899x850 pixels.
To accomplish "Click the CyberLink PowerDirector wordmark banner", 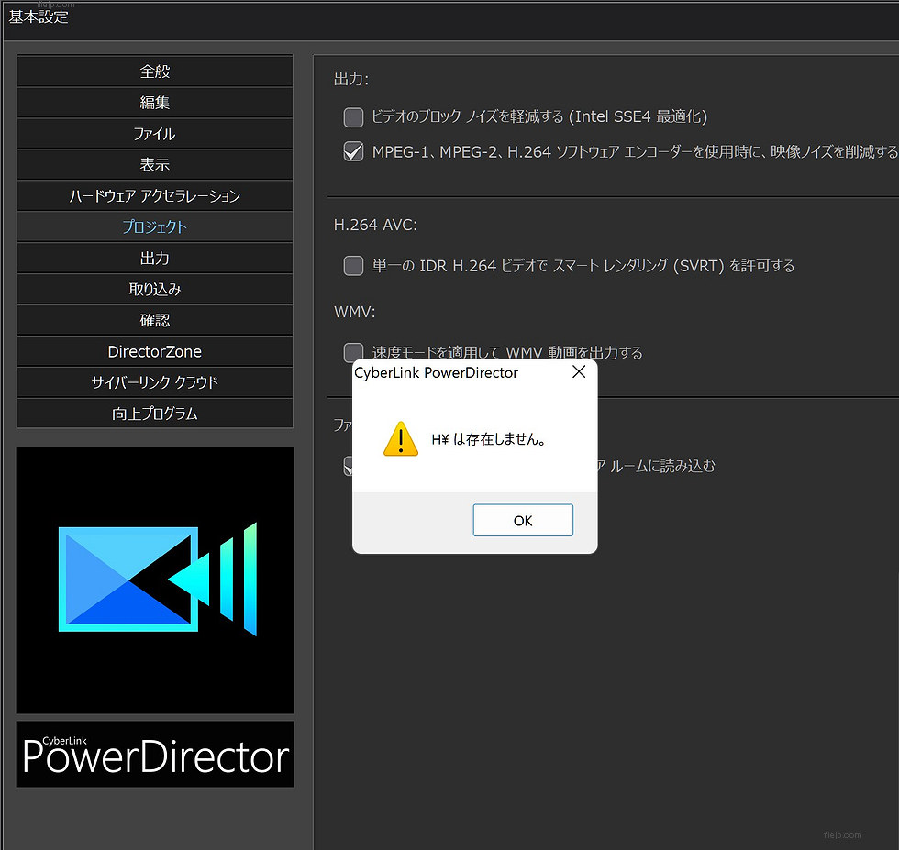I will point(155,755).
